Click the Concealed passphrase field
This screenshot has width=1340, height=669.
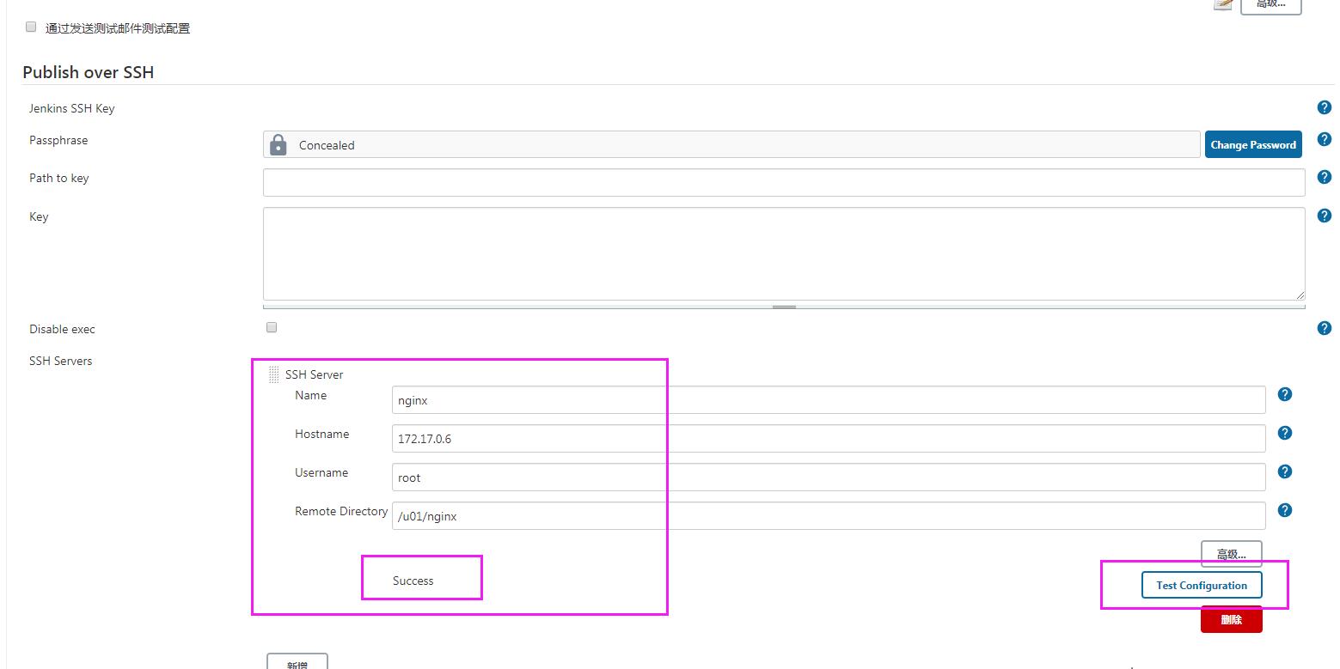coord(731,144)
